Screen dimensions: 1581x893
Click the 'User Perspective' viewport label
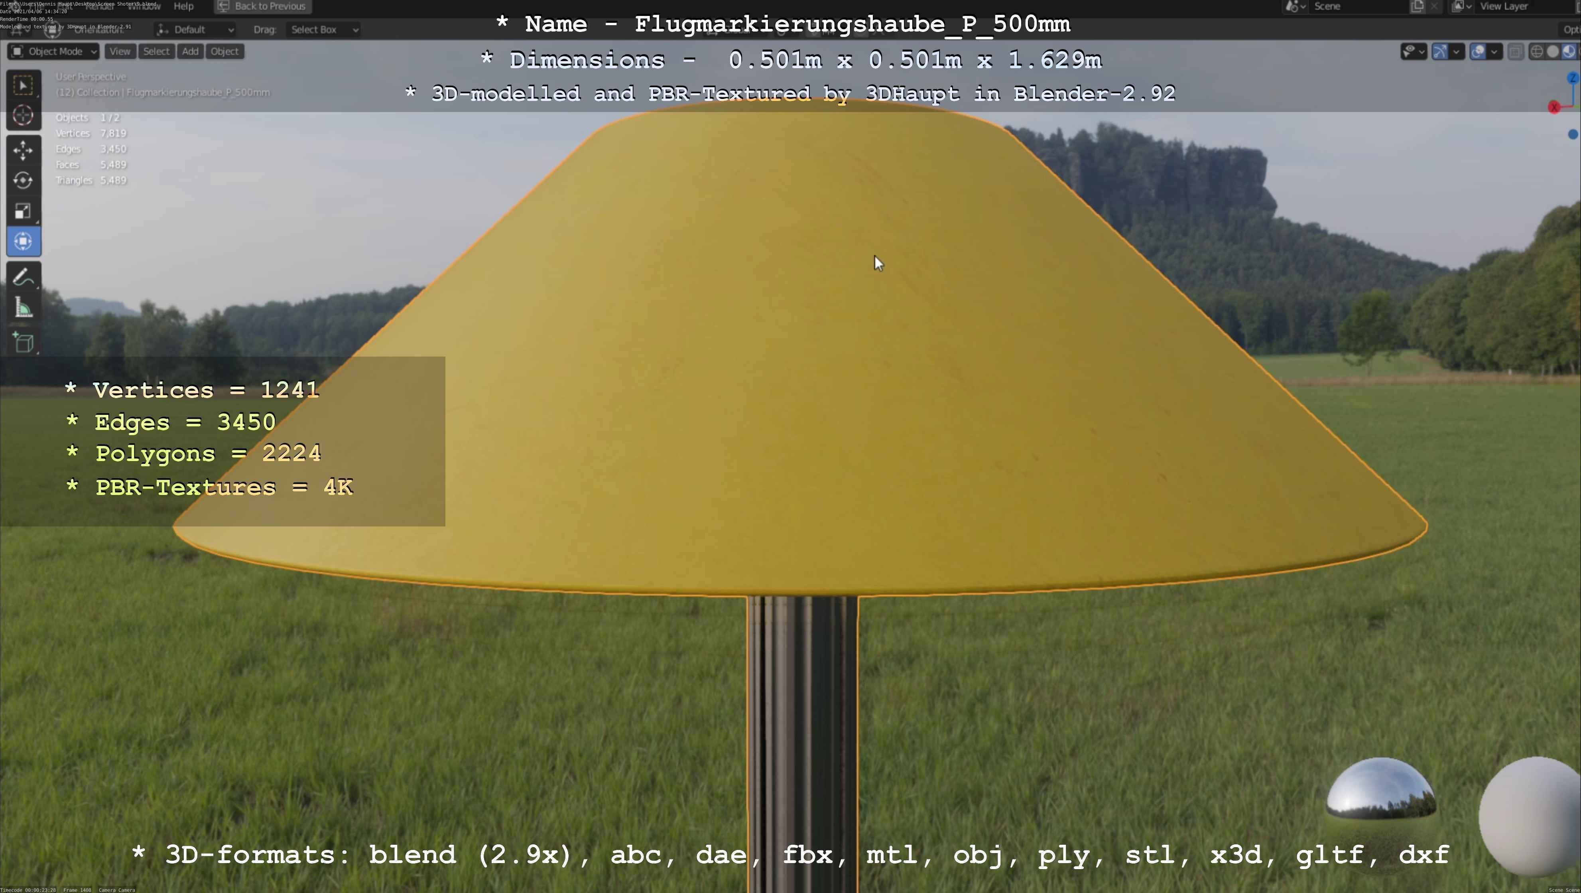click(x=91, y=77)
